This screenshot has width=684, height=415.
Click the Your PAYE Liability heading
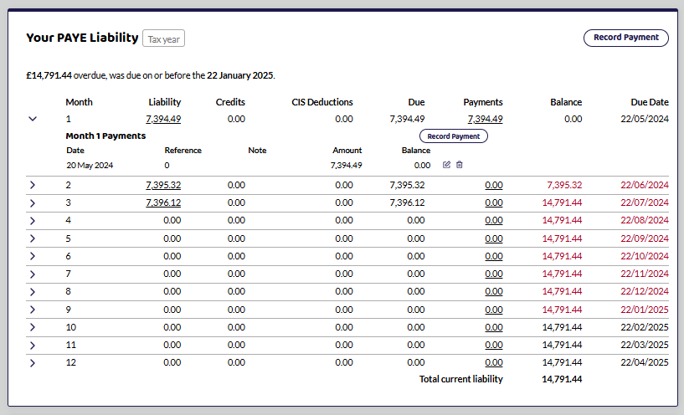click(82, 38)
